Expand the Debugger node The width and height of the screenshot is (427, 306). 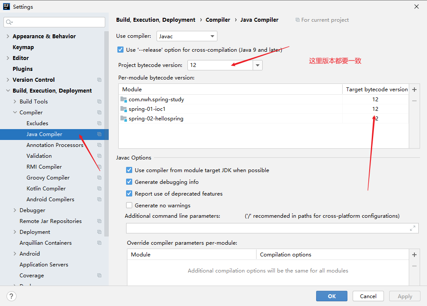[x=15, y=210]
